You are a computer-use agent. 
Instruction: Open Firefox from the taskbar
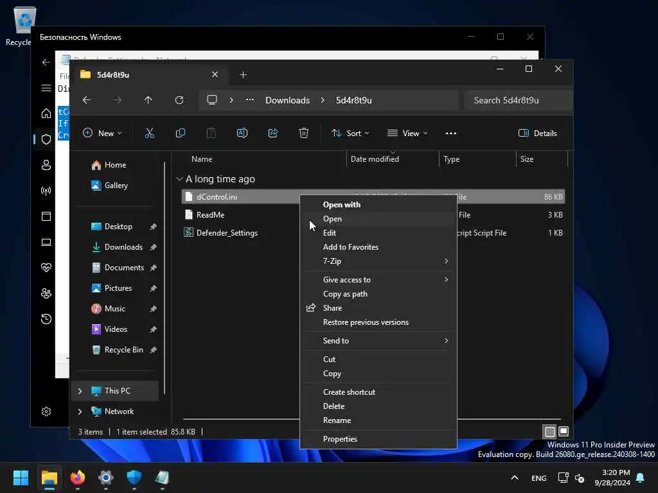[78, 478]
